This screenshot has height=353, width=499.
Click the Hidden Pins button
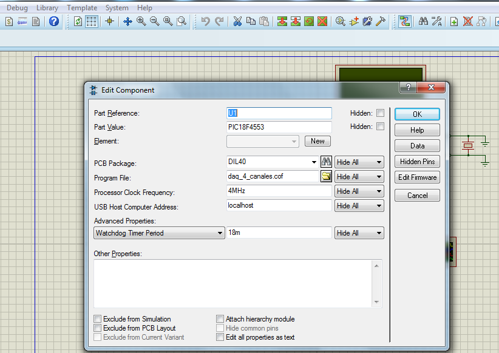click(417, 162)
